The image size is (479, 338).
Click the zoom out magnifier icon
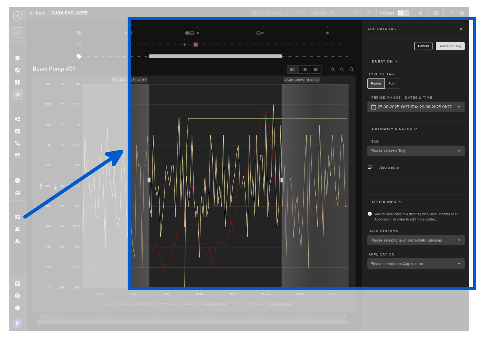coord(342,69)
